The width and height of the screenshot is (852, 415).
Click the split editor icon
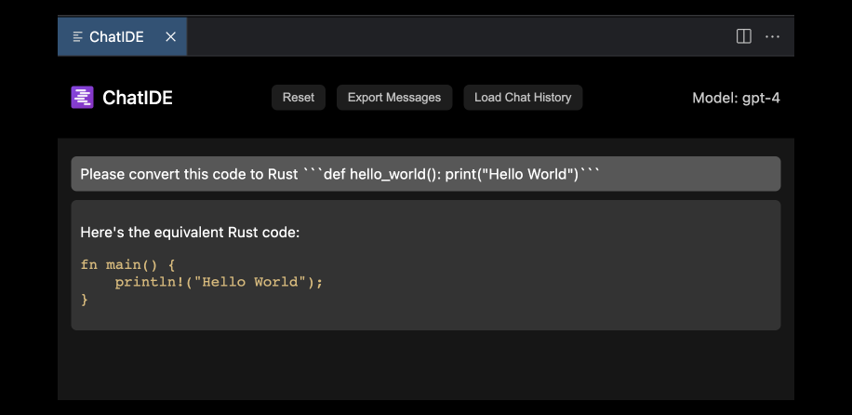pyautogui.click(x=743, y=36)
